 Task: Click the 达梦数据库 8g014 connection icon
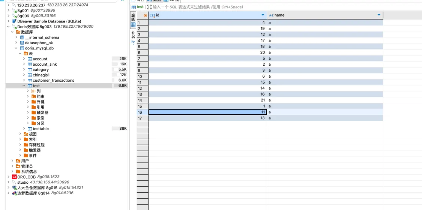click(x=14, y=193)
